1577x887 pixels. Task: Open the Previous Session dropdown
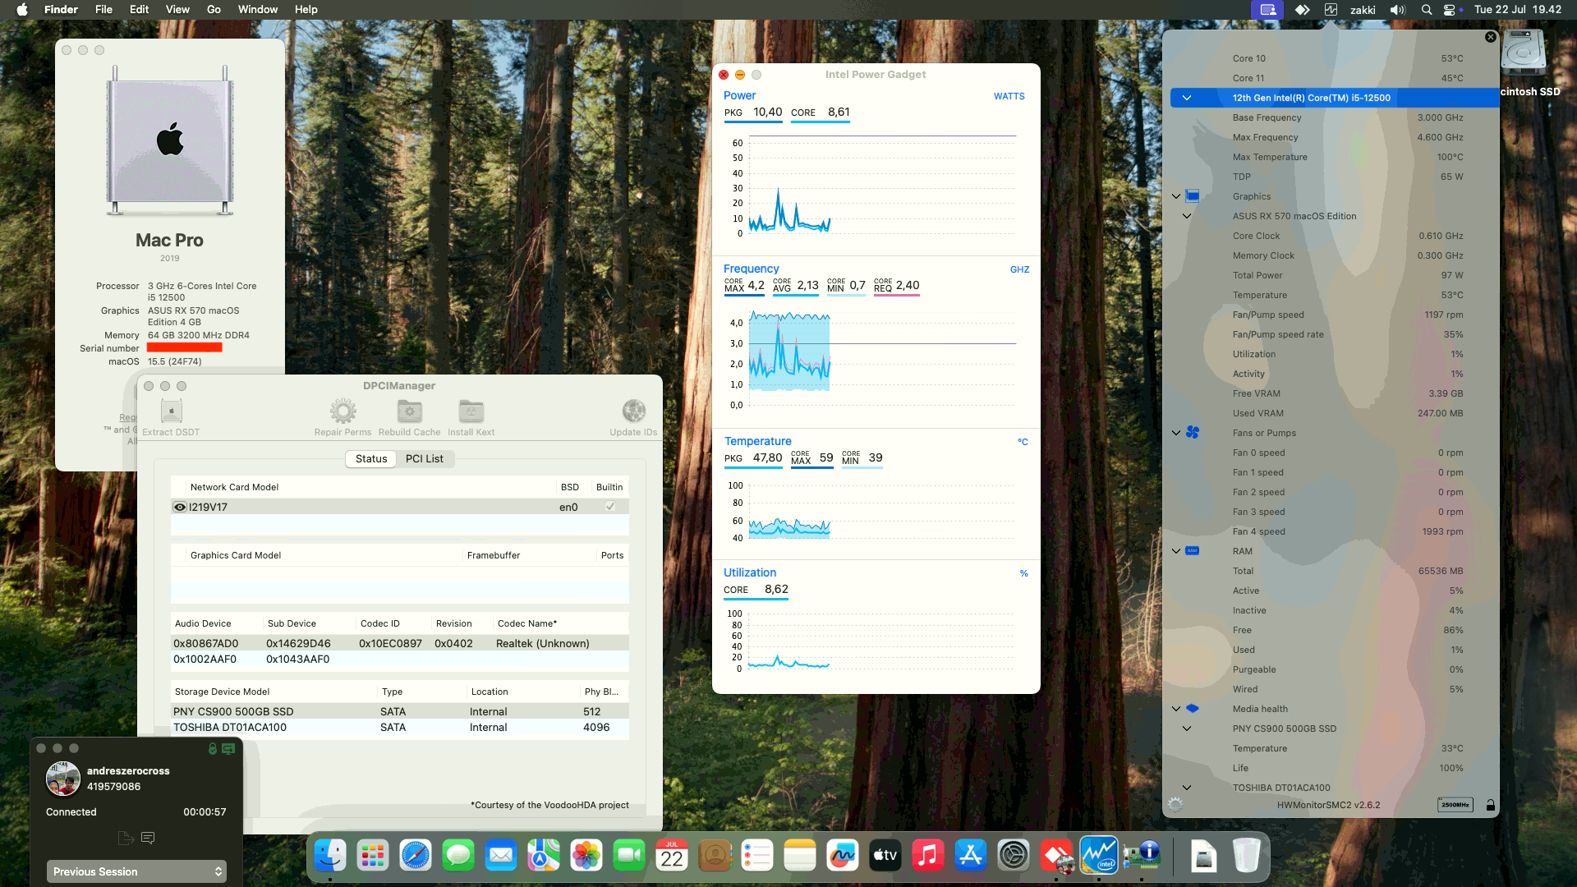pyautogui.click(x=136, y=871)
